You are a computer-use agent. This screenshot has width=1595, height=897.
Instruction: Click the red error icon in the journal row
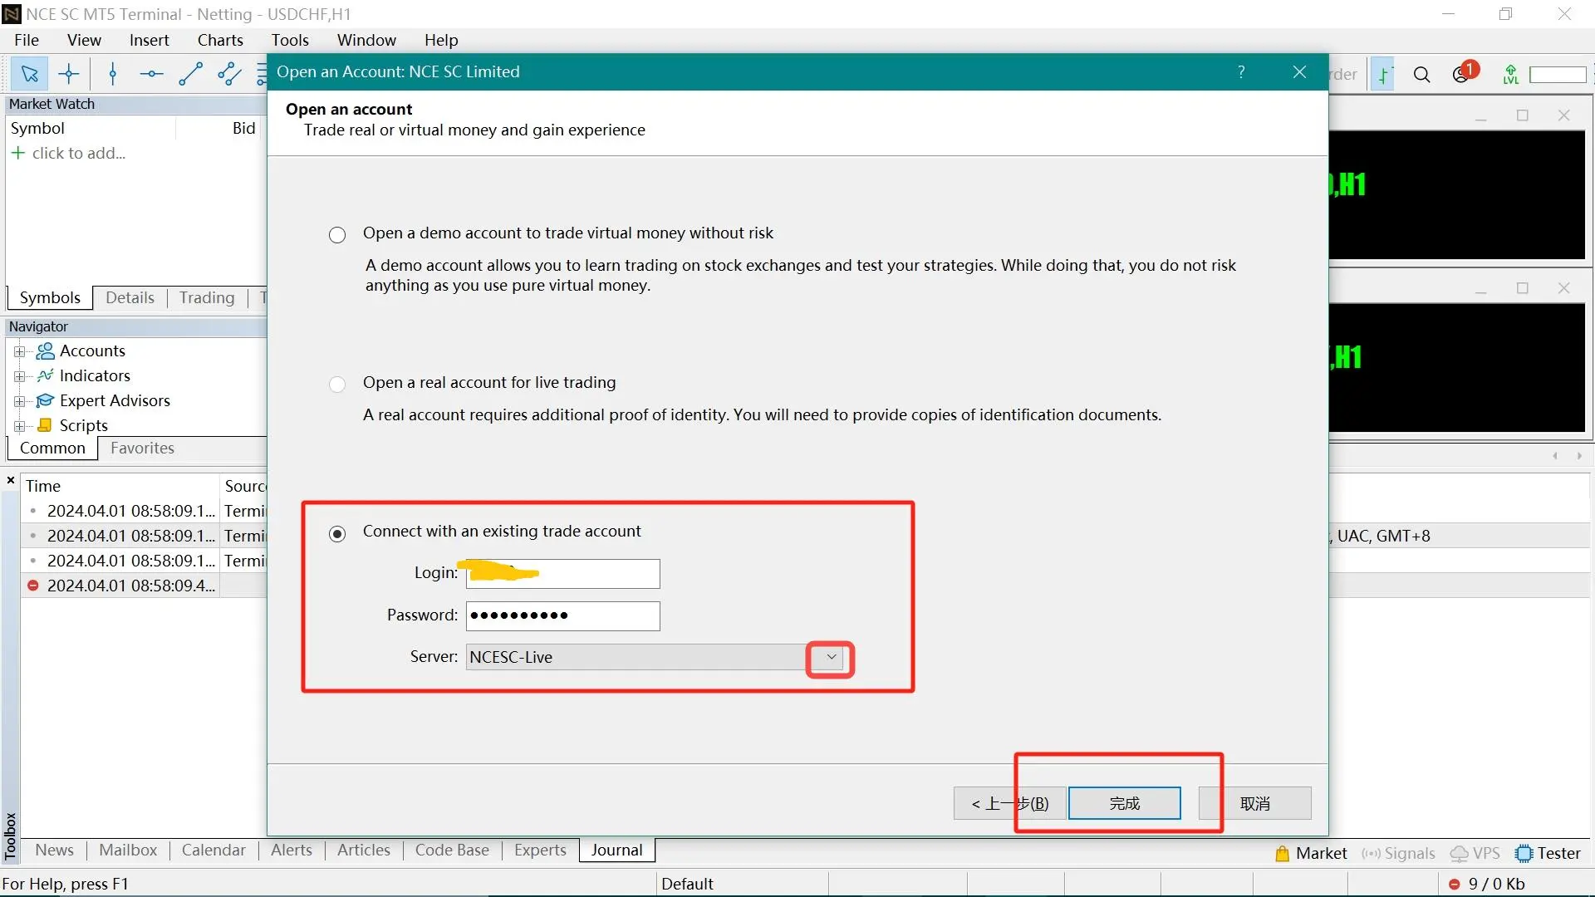[x=33, y=586]
